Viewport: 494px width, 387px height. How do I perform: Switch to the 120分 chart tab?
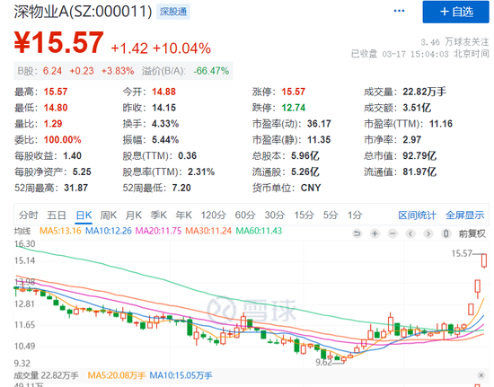tap(214, 215)
